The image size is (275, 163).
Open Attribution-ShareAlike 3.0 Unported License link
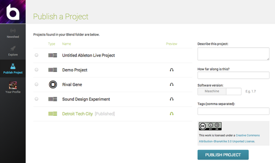(227, 141)
